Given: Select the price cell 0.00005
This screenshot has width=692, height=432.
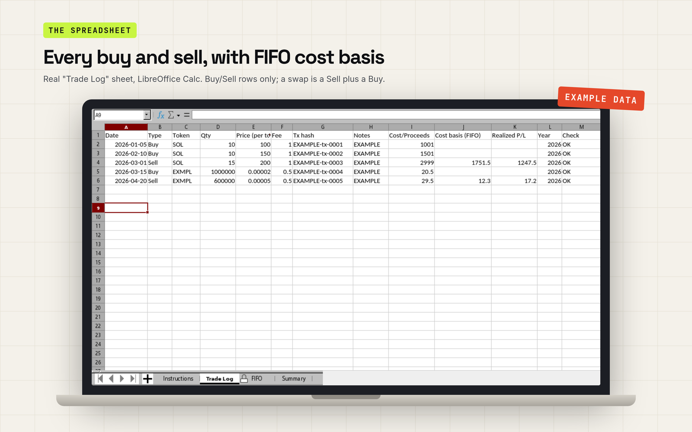Looking at the screenshot, I should click(253, 181).
